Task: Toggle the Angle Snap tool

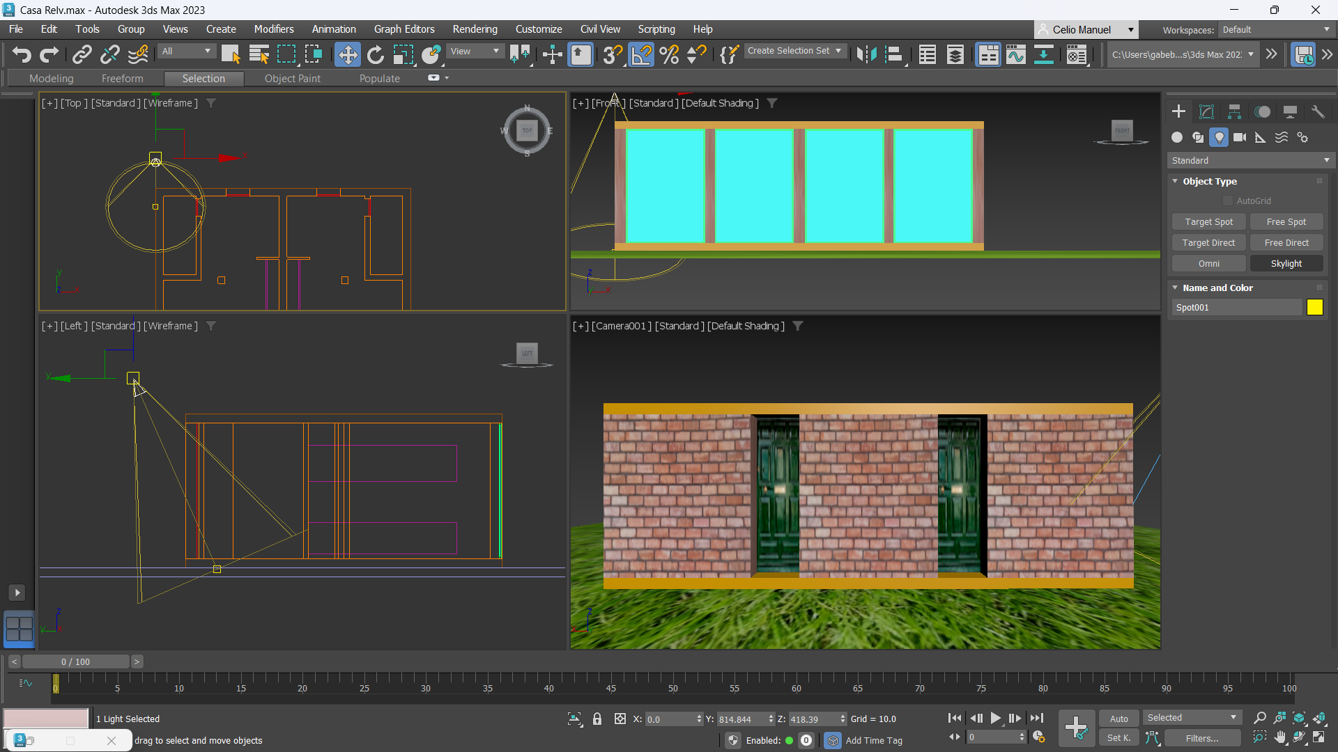Action: click(x=641, y=54)
